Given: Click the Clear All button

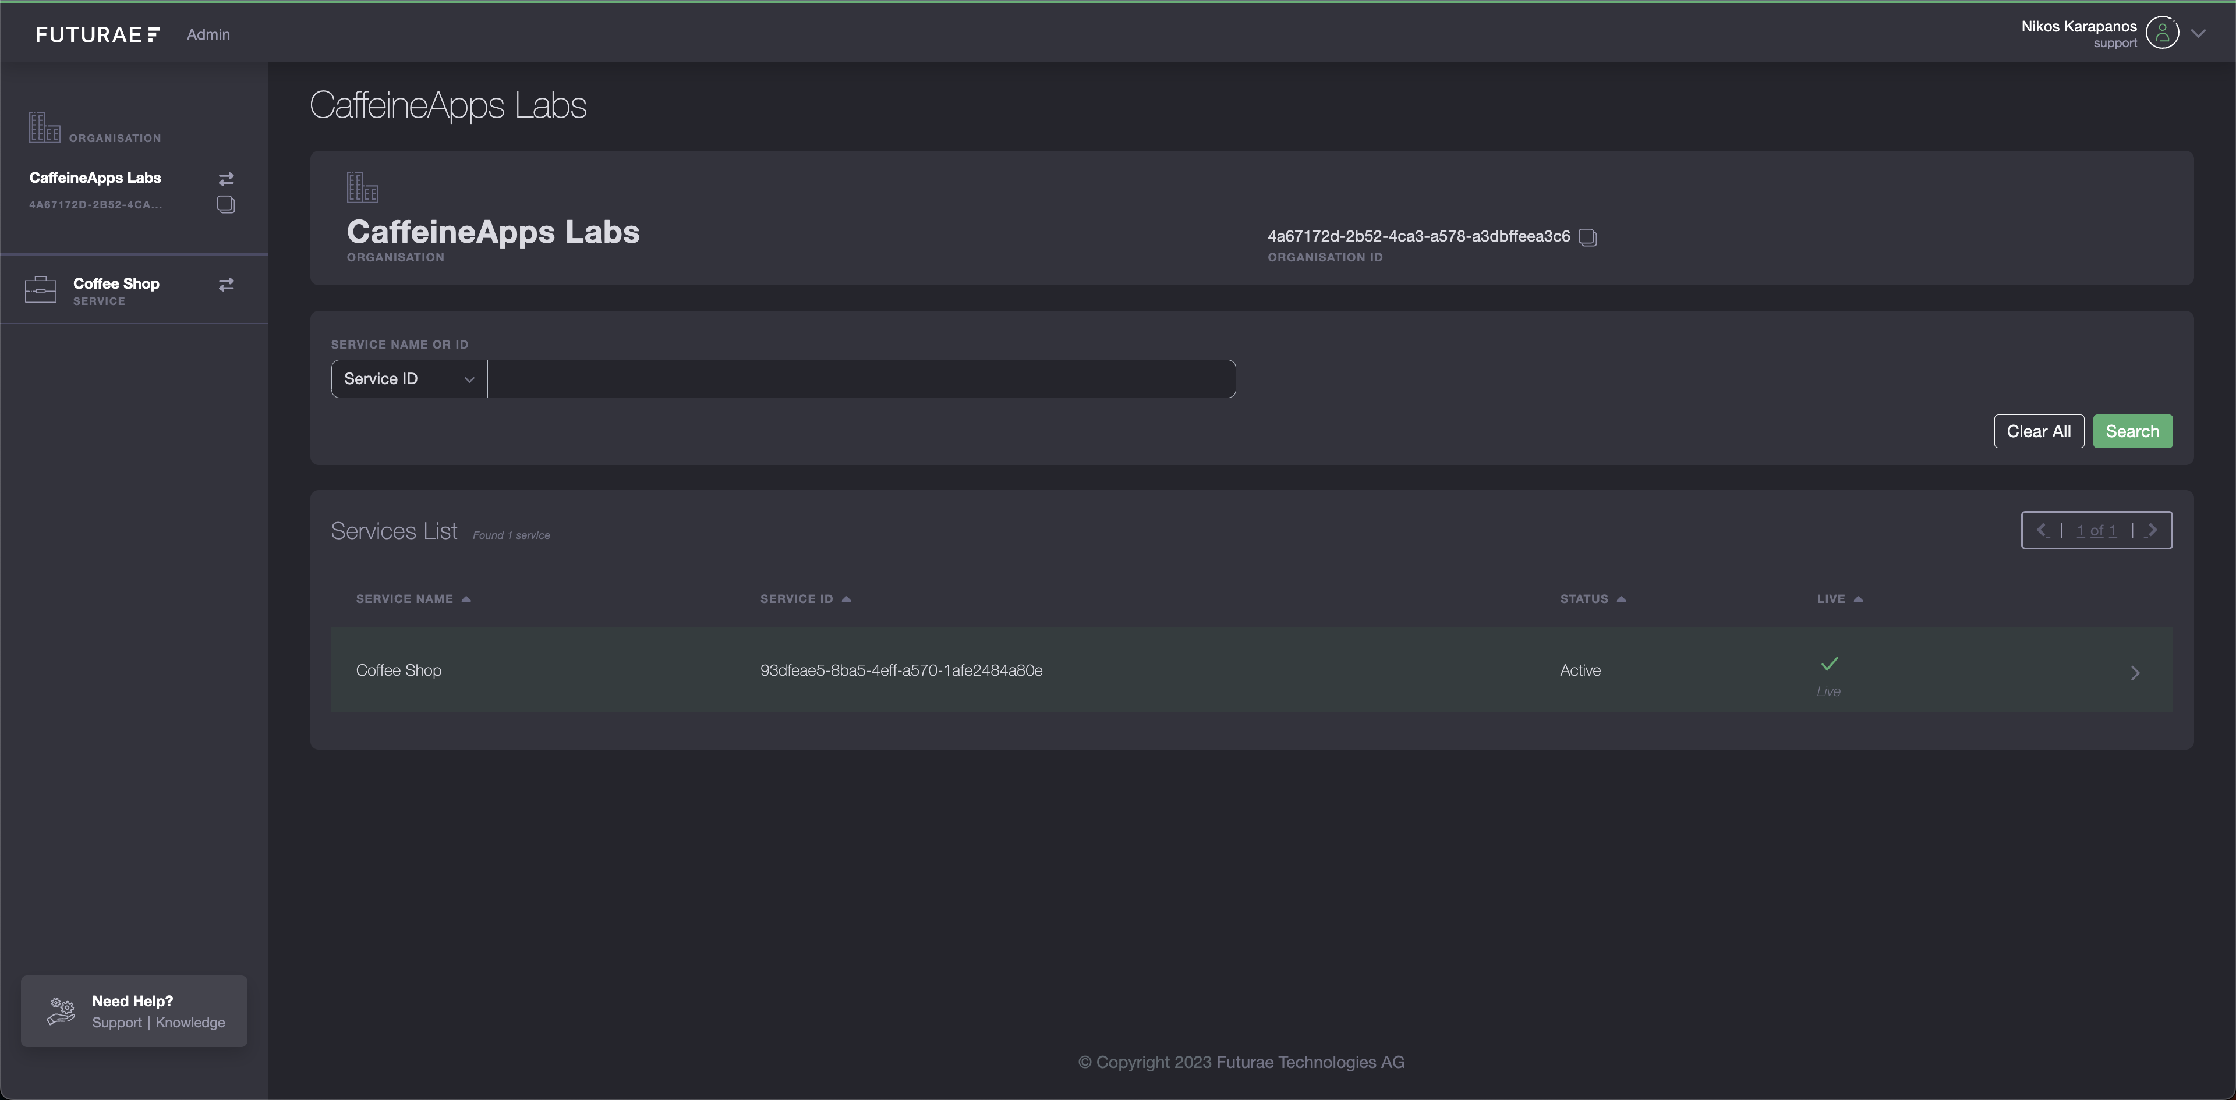Looking at the screenshot, I should [x=2039, y=431].
